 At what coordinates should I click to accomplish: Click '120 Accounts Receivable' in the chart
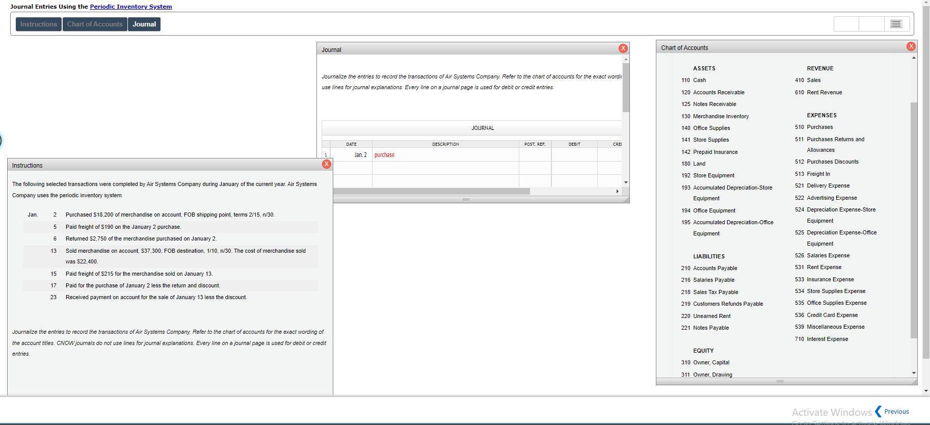(x=713, y=92)
